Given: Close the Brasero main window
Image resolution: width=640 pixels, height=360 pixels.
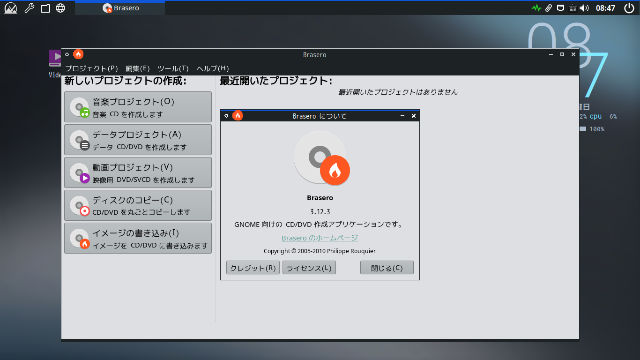Looking at the screenshot, I should [573, 54].
